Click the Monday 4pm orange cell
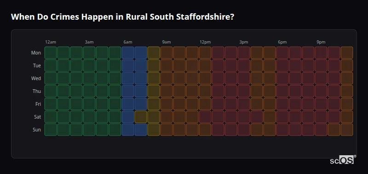Image resolution: width=368 pixels, height=174 pixels. coord(257,53)
